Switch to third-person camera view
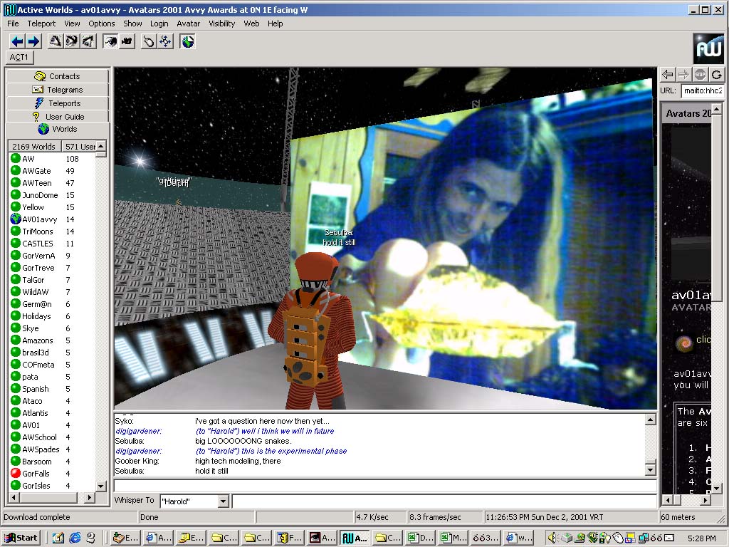The height and width of the screenshot is (547, 729). point(127,41)
